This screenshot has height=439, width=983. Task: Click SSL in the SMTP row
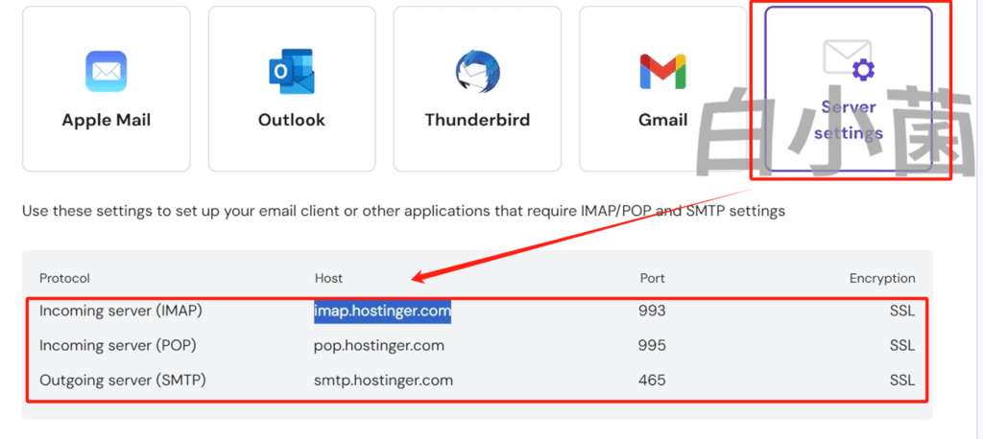pos(902,381)
